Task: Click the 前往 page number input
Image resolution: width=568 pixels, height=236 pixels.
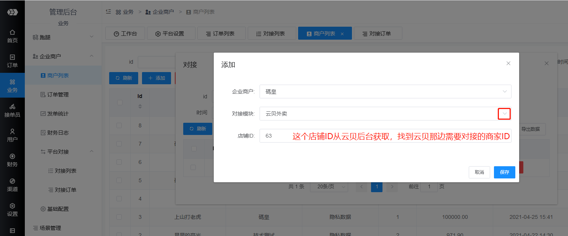Action: (x=429, y=187)
